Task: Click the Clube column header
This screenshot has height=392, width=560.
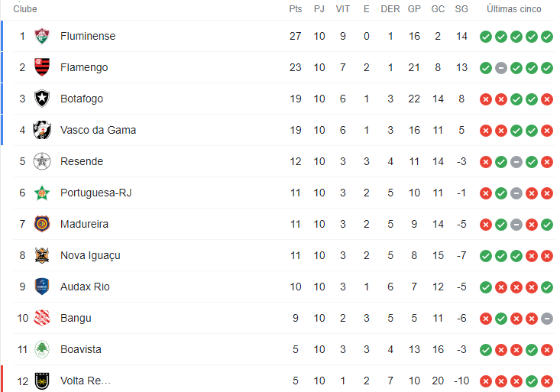Action: tap(25, 9)
